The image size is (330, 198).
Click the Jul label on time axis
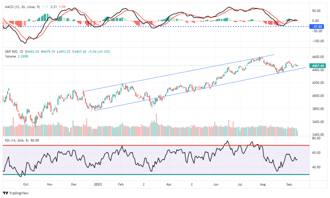(x=240, y=184)
